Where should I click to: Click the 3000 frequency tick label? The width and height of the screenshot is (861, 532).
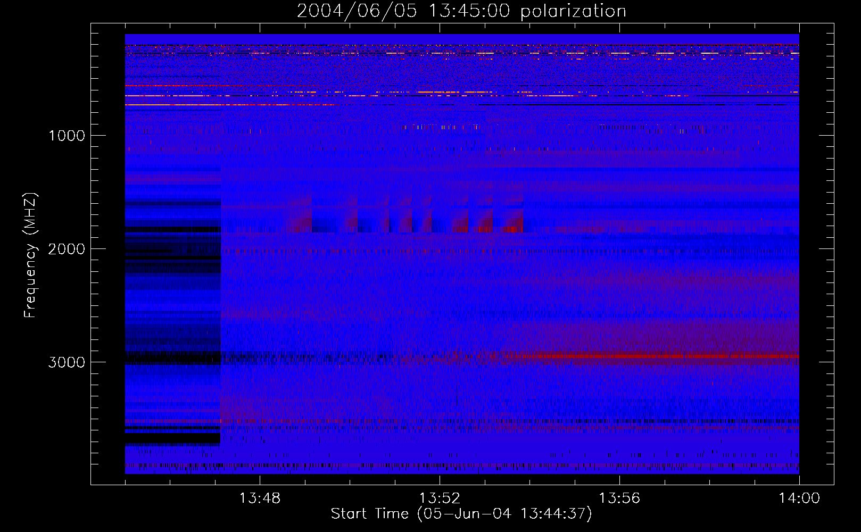click(67, 362)
